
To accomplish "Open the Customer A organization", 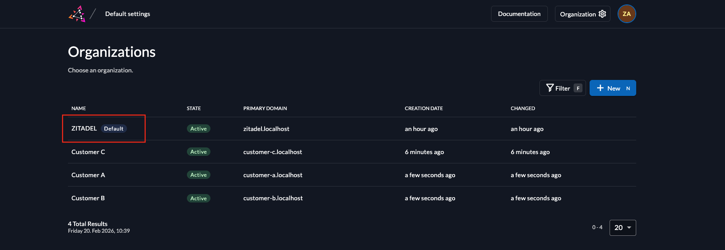I will point(88,175).
